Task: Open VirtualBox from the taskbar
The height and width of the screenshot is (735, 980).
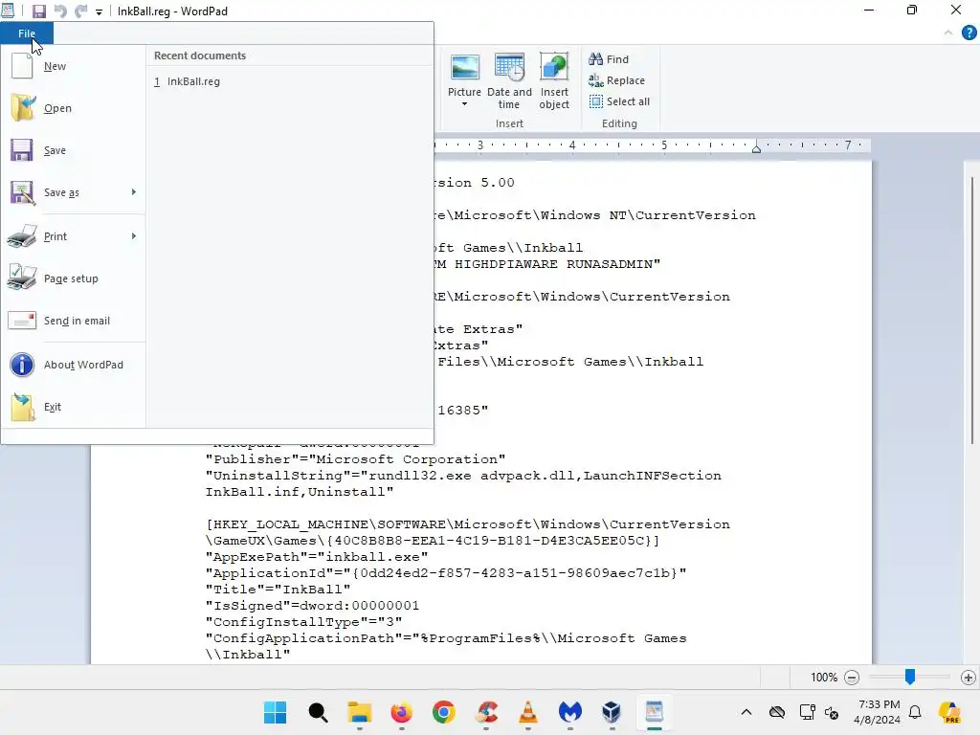Action: point(612,712)
